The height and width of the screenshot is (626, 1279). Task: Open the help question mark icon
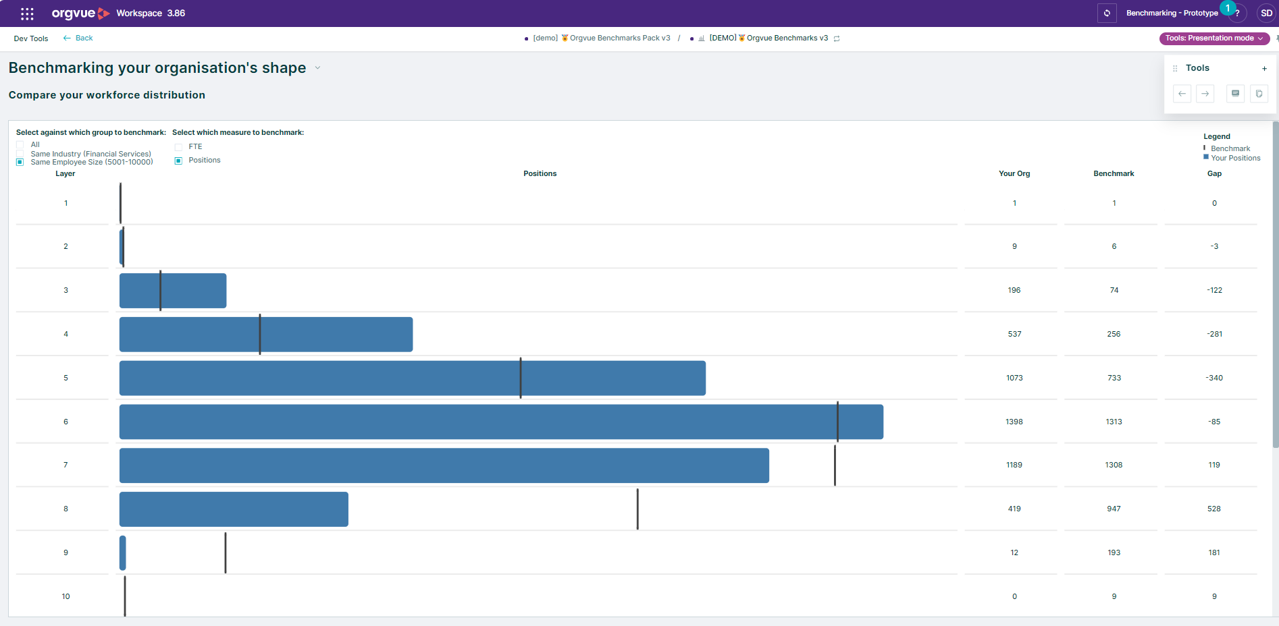(x=1237, y=13)
